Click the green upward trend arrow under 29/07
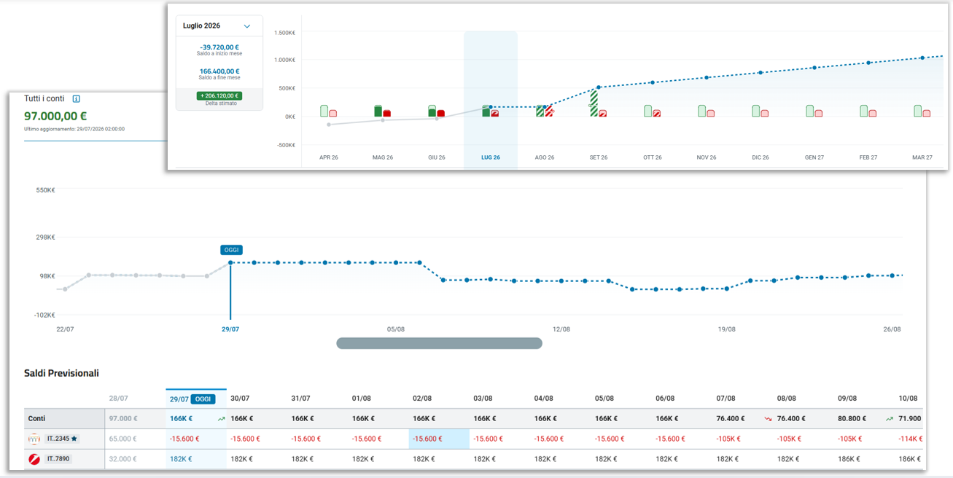953x478 pixels. [221, 419]
